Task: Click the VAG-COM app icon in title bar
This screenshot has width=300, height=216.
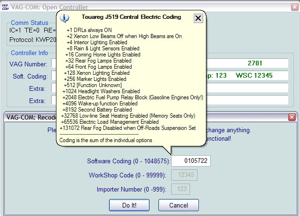Action: (5, 7)
